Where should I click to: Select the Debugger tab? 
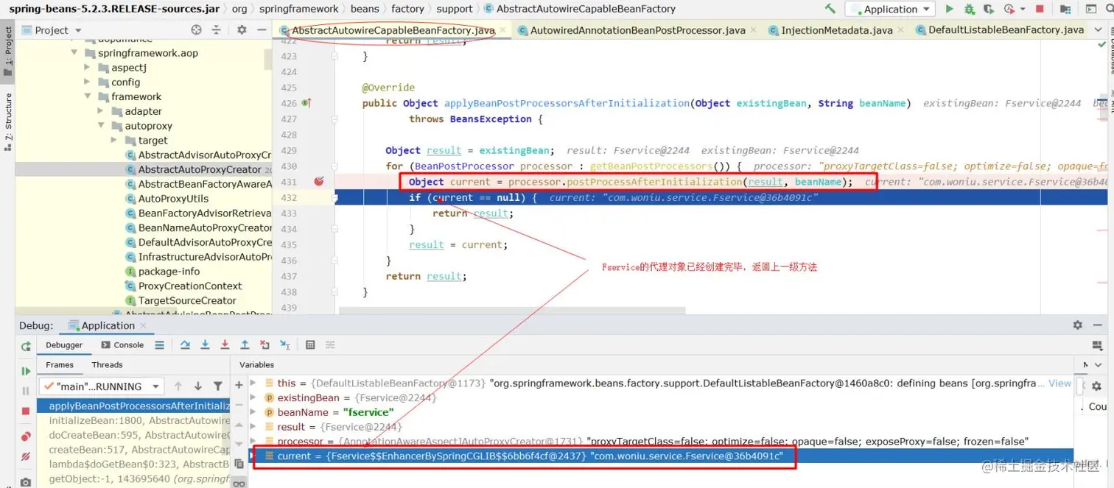click(x=64, y=344)
